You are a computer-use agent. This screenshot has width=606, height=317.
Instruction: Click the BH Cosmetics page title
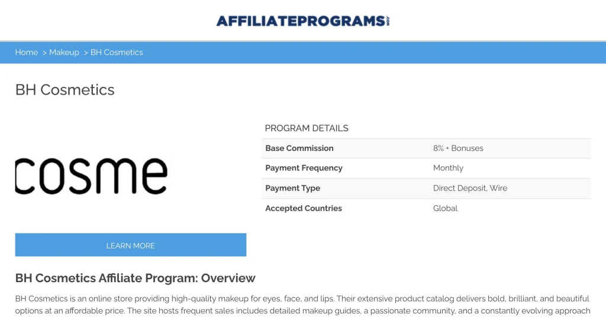(65, 90)
